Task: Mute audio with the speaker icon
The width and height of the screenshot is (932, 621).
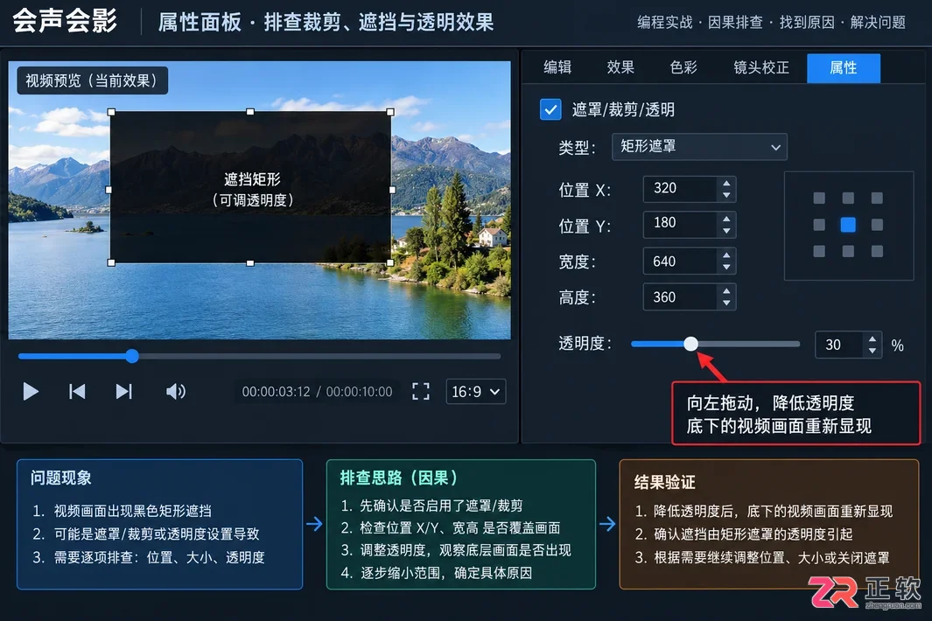Action: (x=175, y=392)
